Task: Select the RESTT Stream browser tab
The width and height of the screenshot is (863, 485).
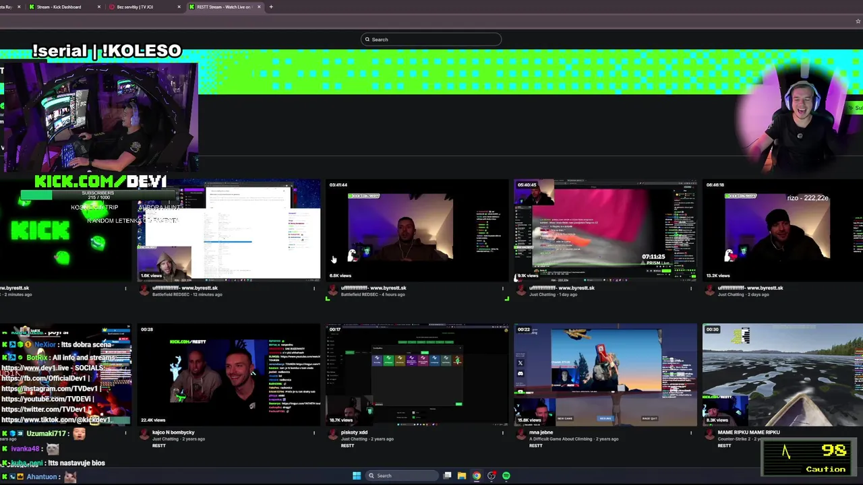Action: point(225,7)
